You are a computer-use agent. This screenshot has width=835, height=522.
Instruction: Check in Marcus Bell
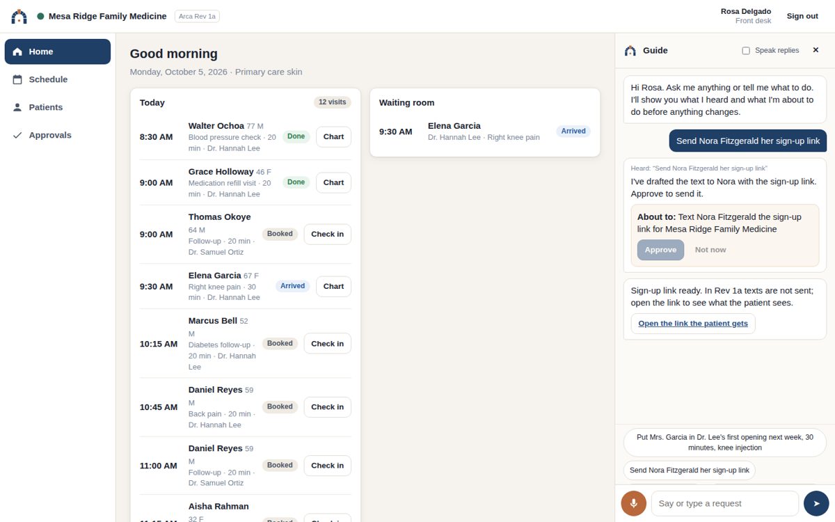(x=327, y=344)
